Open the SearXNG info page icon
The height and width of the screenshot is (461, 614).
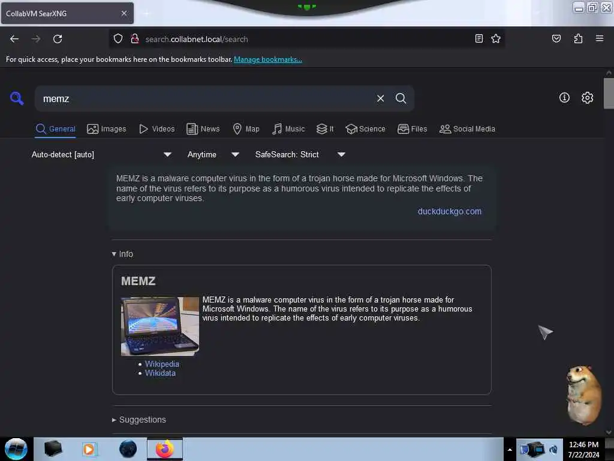tap(564, 98)
